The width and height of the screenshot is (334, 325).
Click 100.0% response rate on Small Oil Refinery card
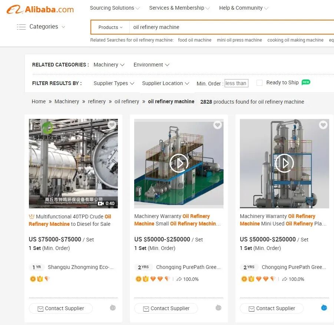click(188, 279)
